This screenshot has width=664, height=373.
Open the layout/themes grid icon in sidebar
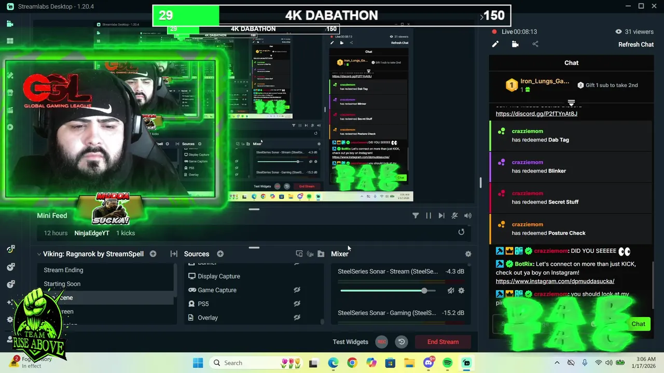(10, 41)
